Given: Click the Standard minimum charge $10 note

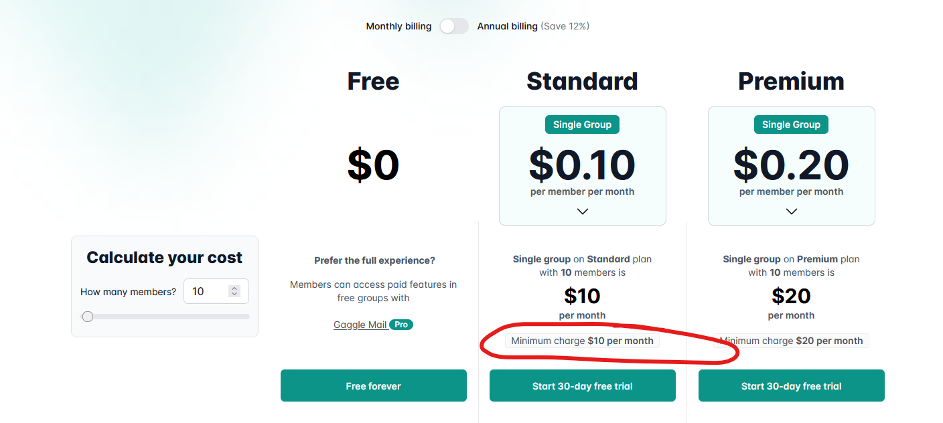Looking at the screenshot, I should pos(582,341).
